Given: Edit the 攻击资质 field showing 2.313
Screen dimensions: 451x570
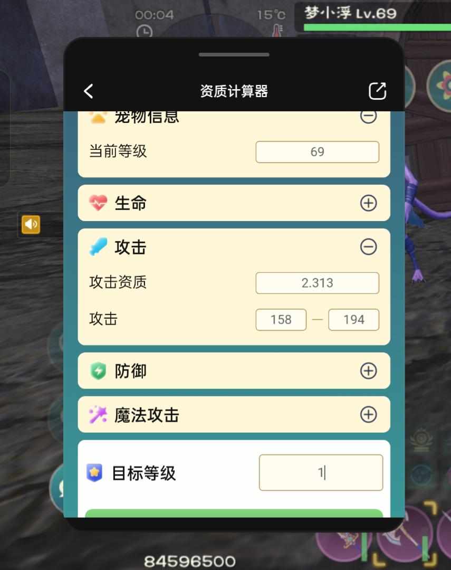Looking at the screenshot, I should pyautogui.click(x=317, y=283).
